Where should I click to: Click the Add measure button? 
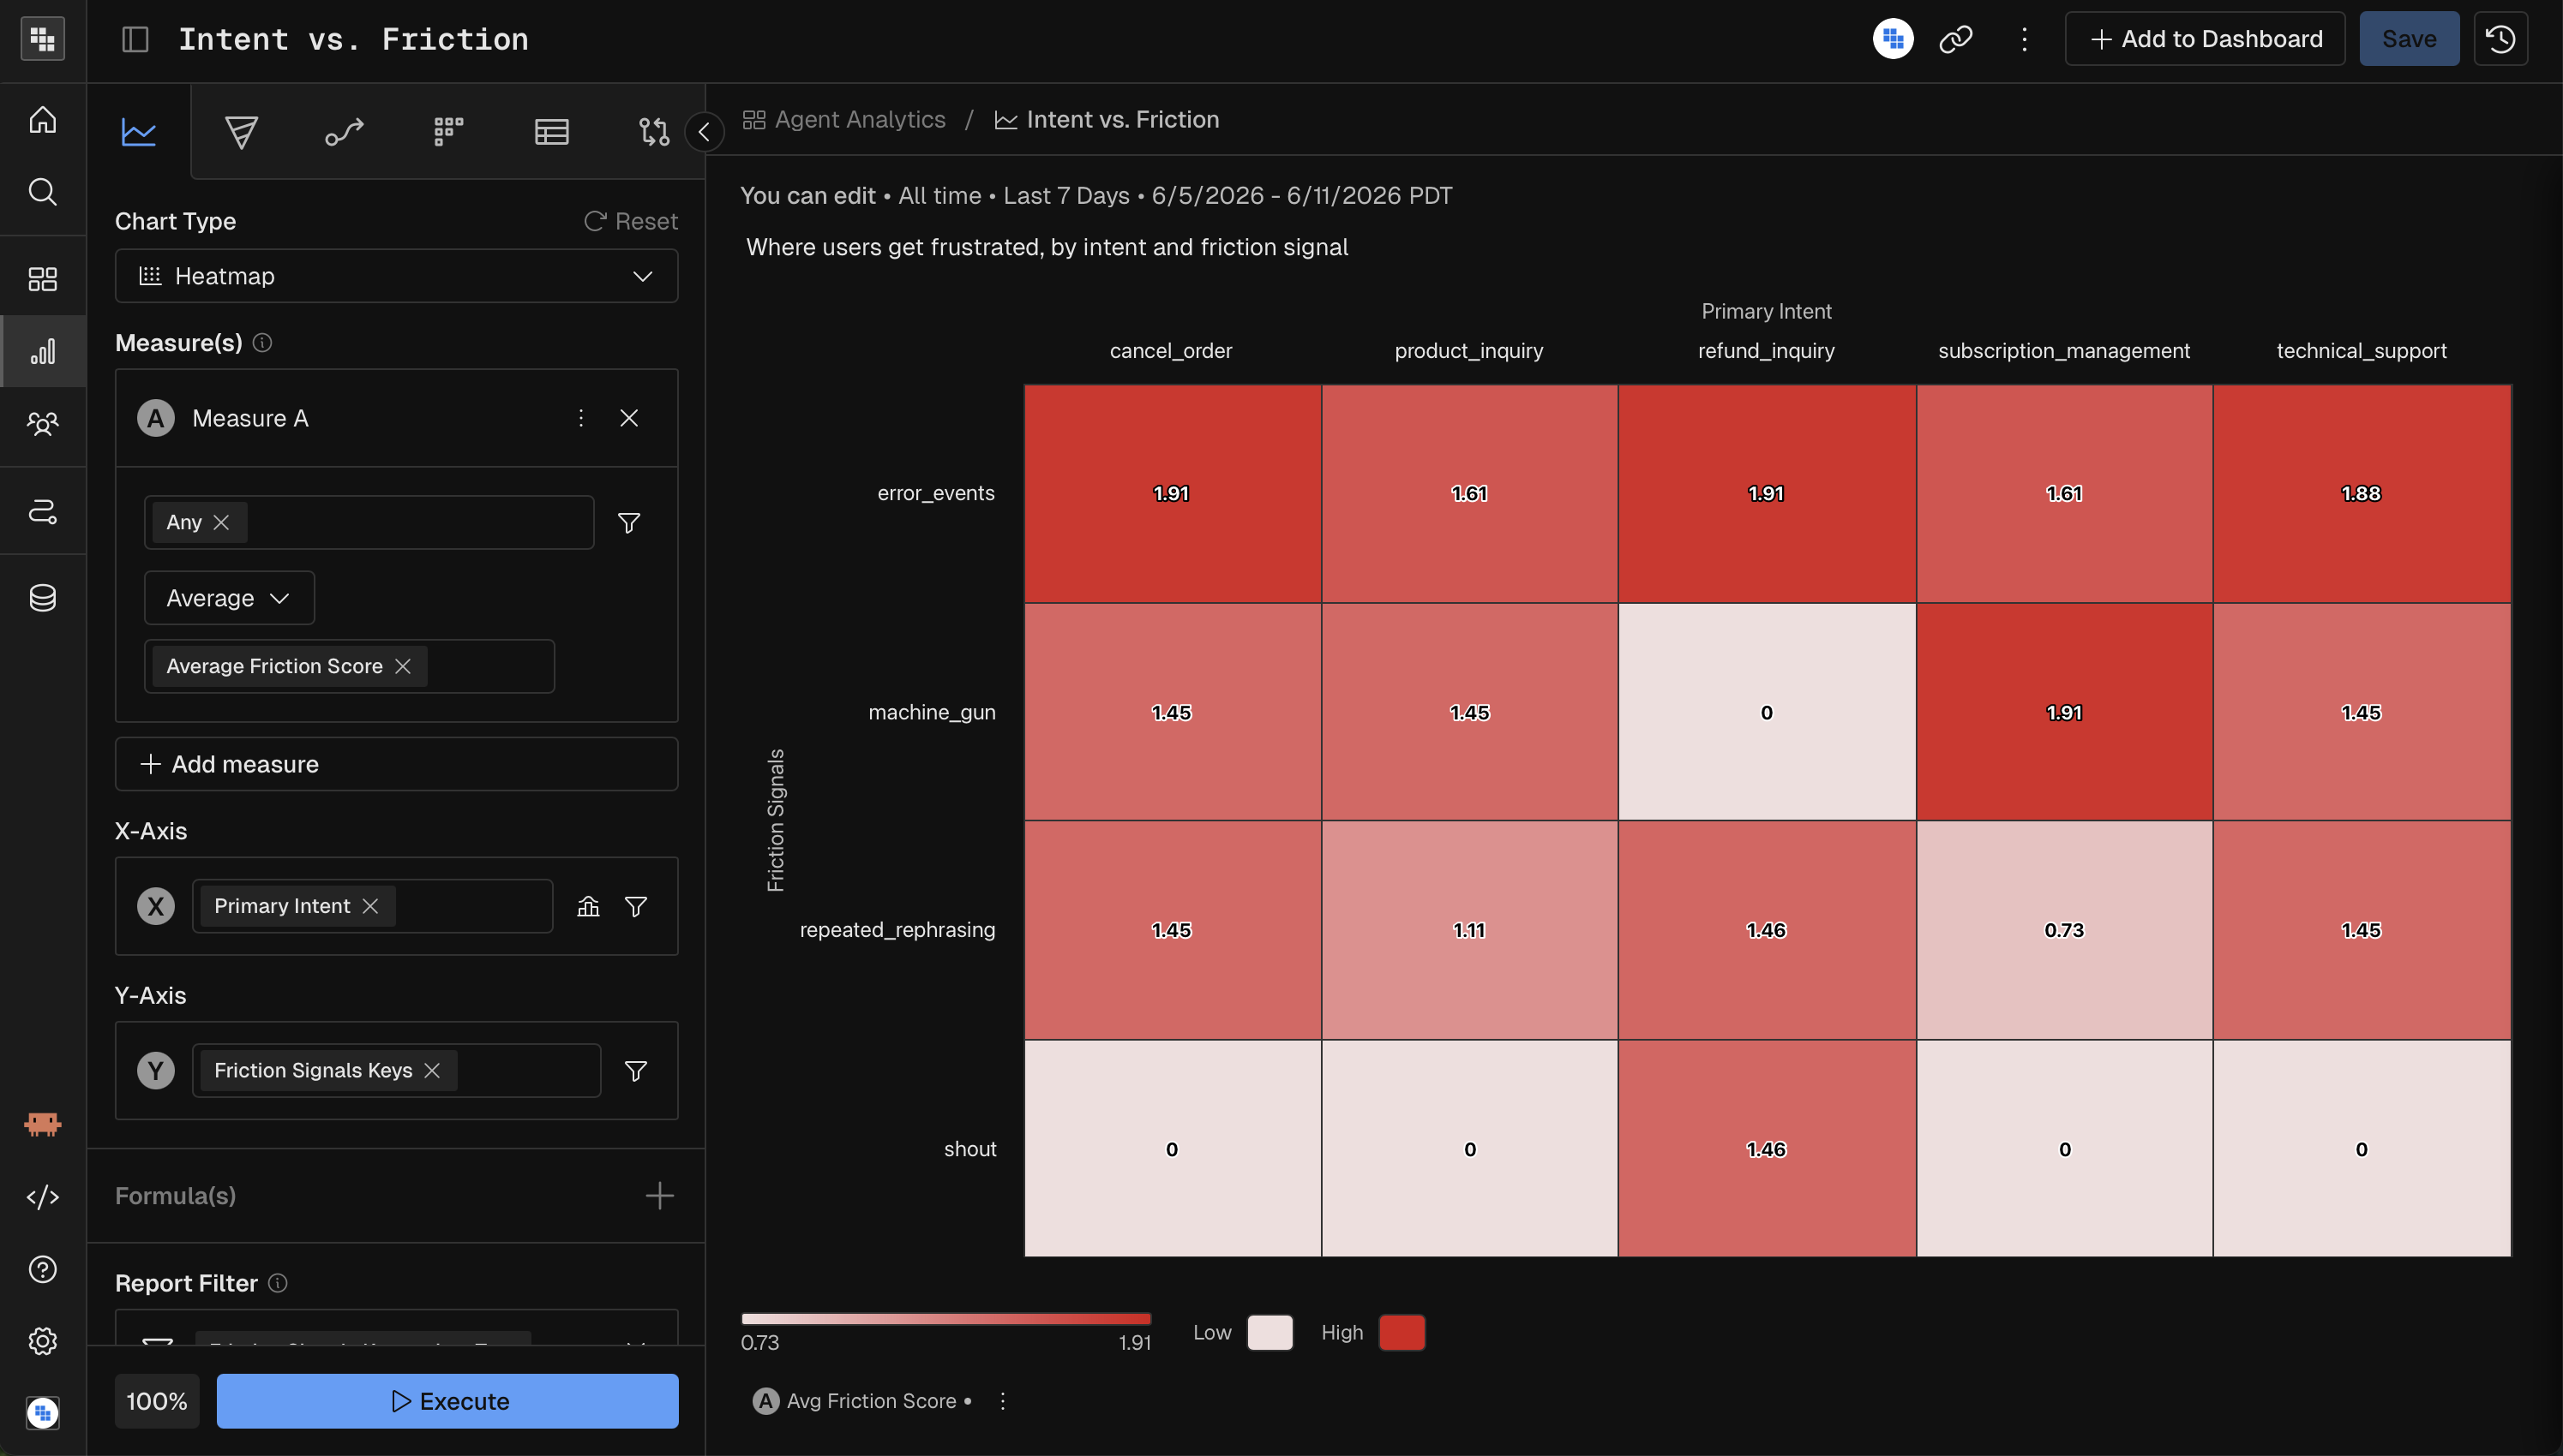[x=396, y=764]
